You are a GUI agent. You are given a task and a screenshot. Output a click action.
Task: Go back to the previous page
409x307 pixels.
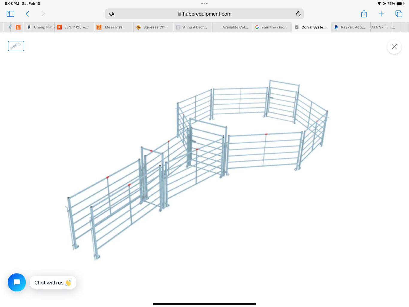[x=27, y=14]
